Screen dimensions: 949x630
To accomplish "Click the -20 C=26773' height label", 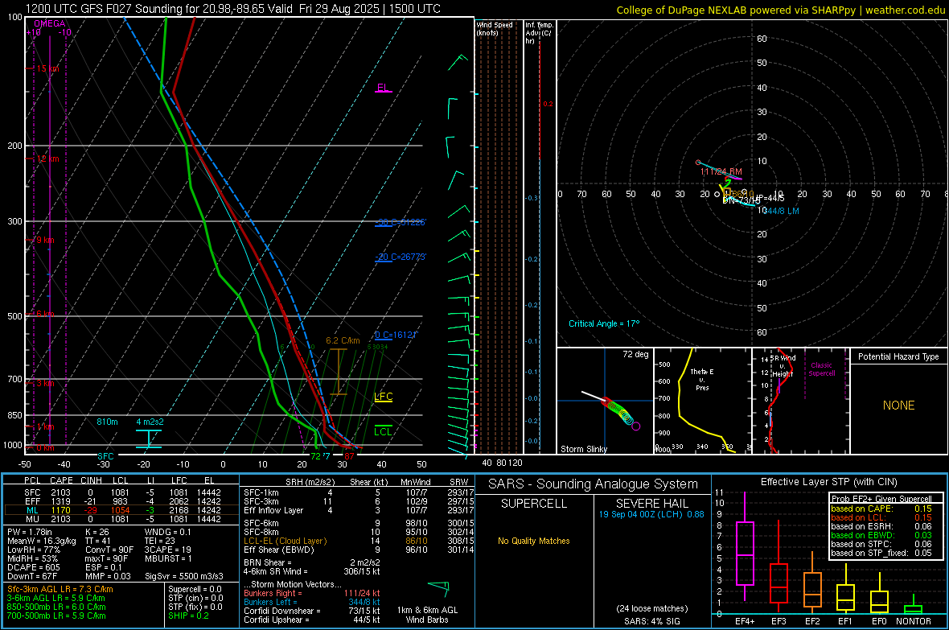I will (x=401, y=257).
